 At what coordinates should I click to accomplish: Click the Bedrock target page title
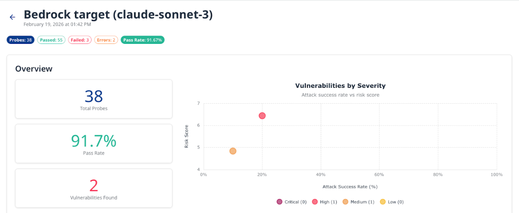(x=118, y=15)
